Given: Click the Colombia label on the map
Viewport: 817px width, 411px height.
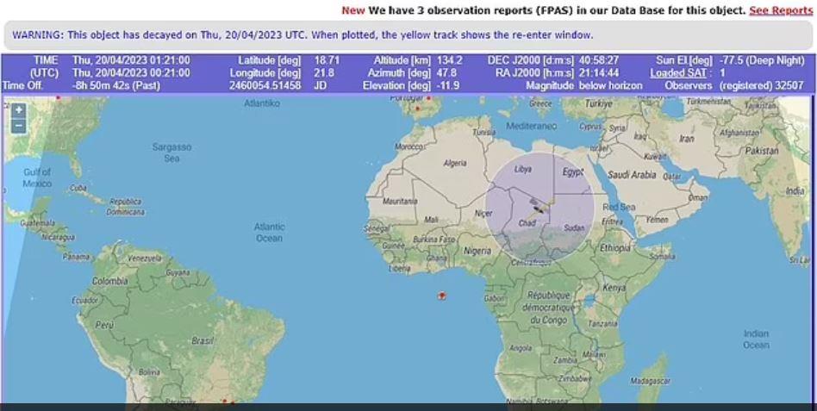Looking at the screenshot, I should point(110,281).
